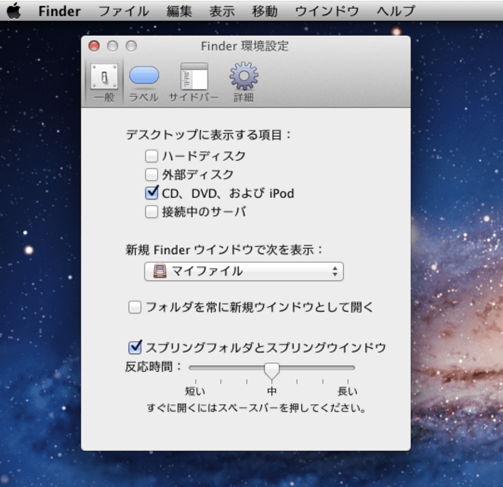Uncheck CD、DVD、および iPod

click(152, 193)
